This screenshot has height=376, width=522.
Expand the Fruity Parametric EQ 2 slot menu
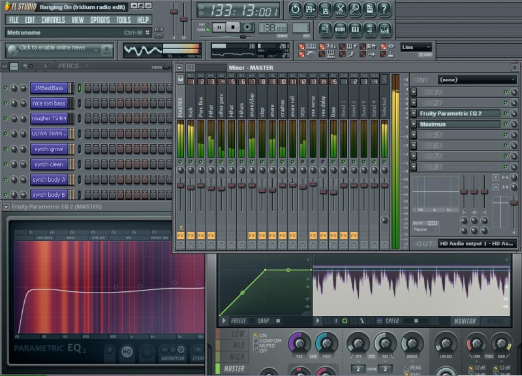click(414, 113)
